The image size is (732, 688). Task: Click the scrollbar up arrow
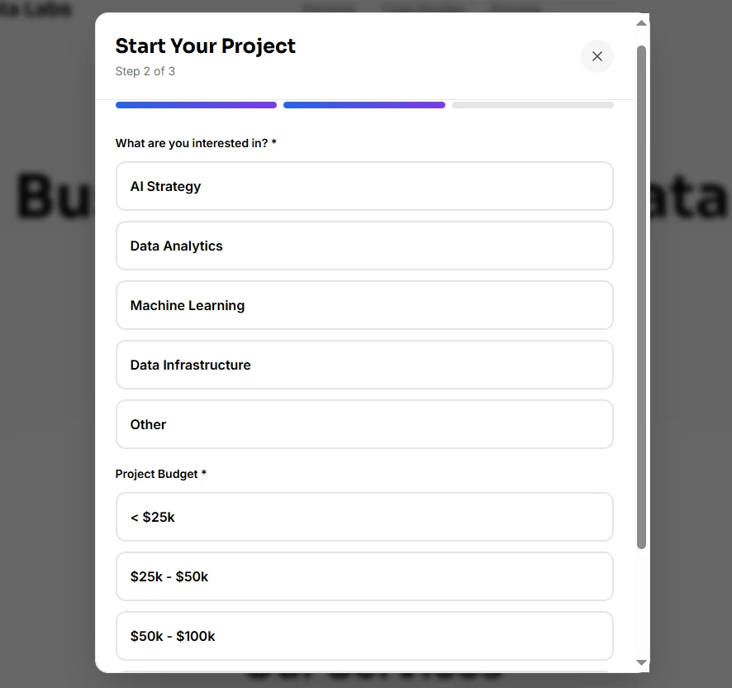tap(641, 22)
